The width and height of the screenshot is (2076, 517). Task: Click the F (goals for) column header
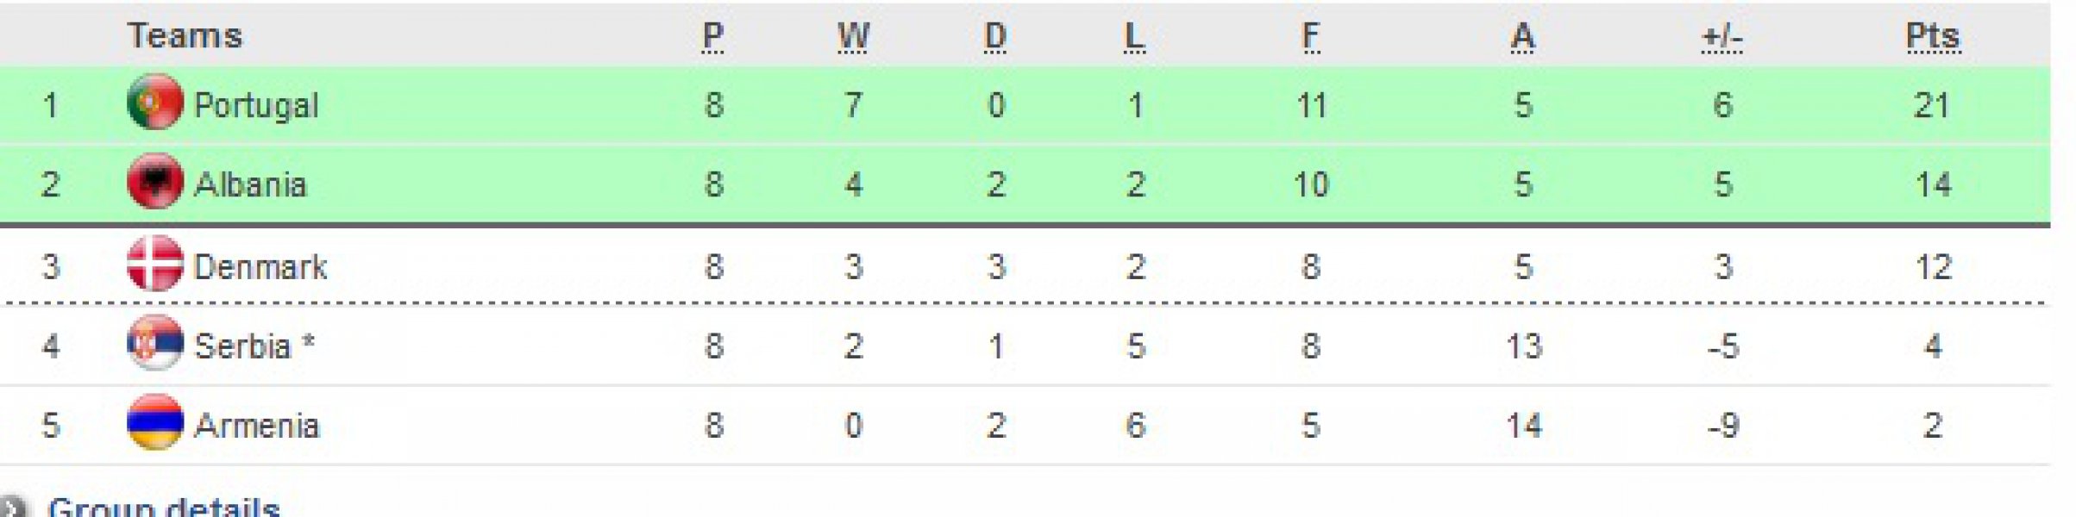click(x=1311, y=37)
